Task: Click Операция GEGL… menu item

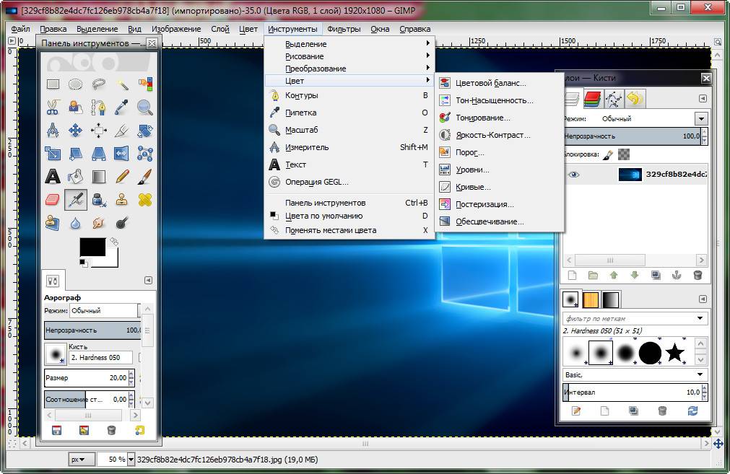Action: pos(349,182)
